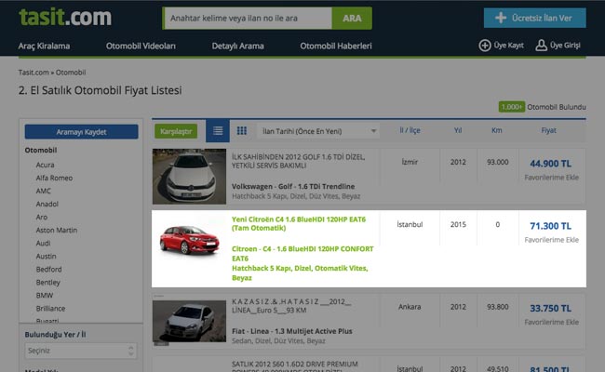
Task: Open SATLIK 2012 S60 1.6D2 listing title
Action: (x=295, y=366)
